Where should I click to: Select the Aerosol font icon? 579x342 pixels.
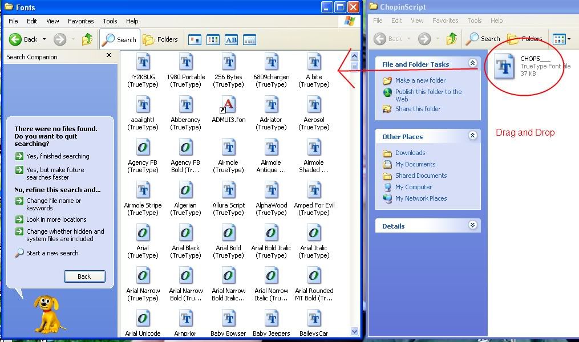pyautogui.click(x=314, y=105)
